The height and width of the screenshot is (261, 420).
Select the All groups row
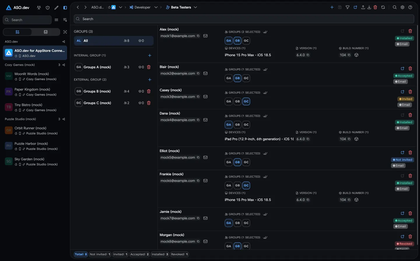pyautogui.click(x=113, y=41)
